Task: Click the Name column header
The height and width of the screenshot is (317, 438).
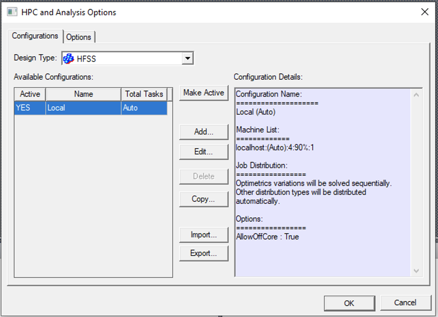Action: [x=83, y=94]
